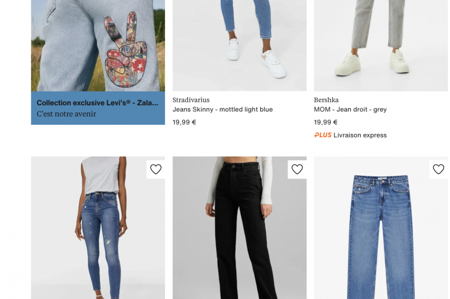View model wearing ripped blue skinny jeans
This screenshot has width=450, height=299.
[98, 228]
